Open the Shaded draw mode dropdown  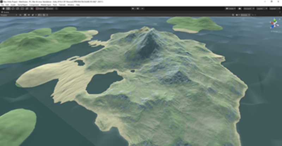click(9, 15)
